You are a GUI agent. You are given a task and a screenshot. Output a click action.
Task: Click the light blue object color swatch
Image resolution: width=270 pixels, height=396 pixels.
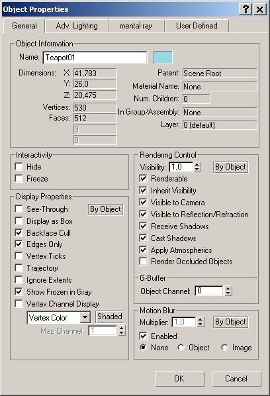click(x=163, y=58)
